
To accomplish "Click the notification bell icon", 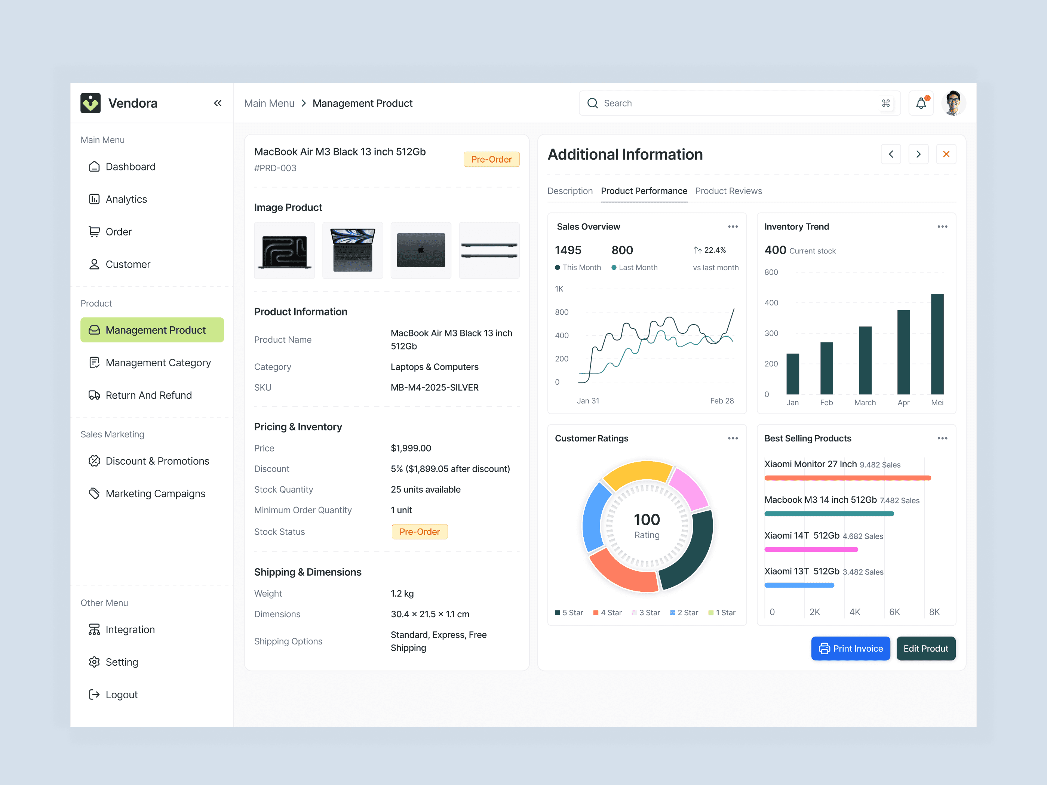I will 921,103.
